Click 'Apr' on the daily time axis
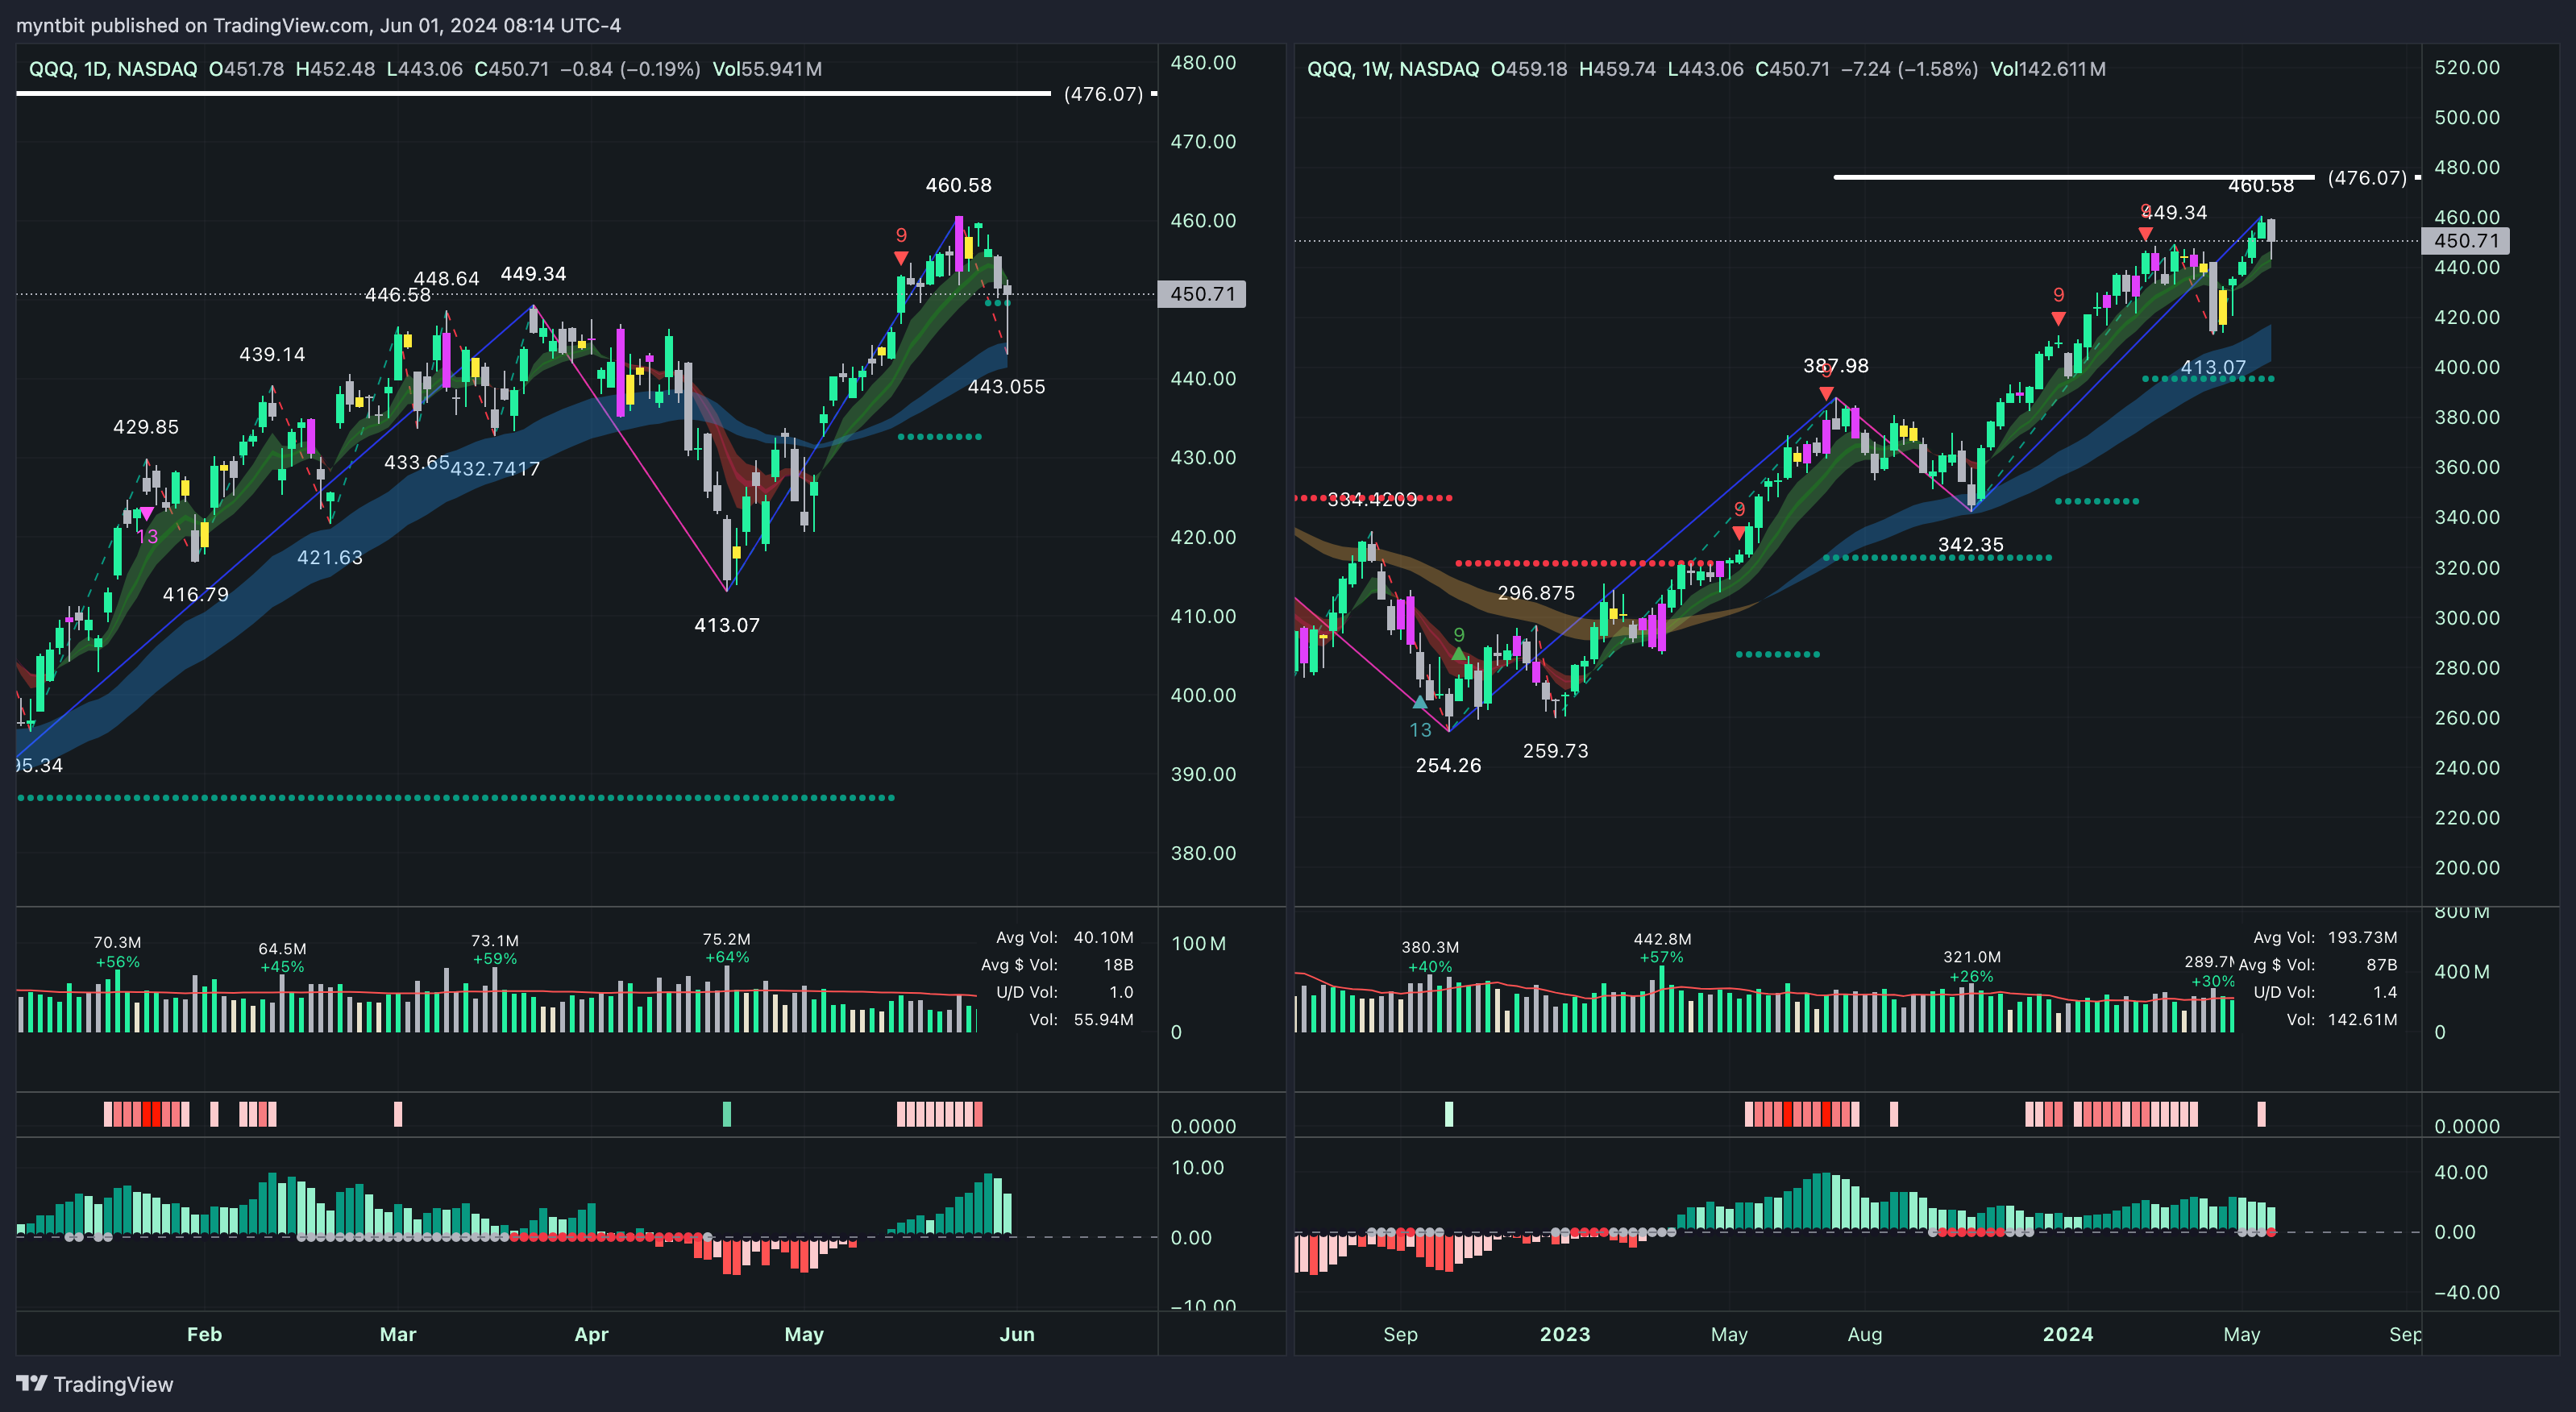The width and height of the screenshot is (2576, 1412). point(592,1335)
